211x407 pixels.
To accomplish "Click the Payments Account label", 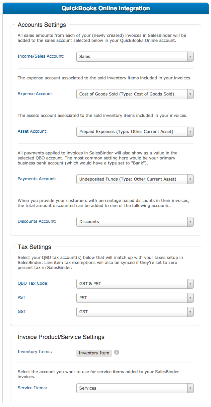I will pos(37,179).
